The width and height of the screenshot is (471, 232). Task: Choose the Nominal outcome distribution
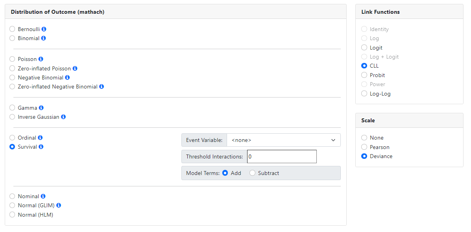pos(12,196)
